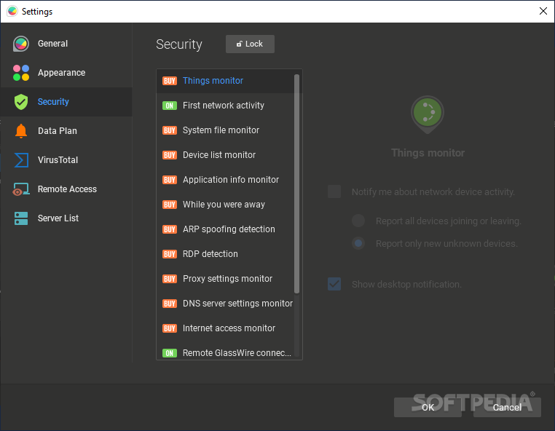Screen dimensions: 555x431
Task: Select Report only new unknown devices
Action: pyautogui.click(x=358, y=243)
